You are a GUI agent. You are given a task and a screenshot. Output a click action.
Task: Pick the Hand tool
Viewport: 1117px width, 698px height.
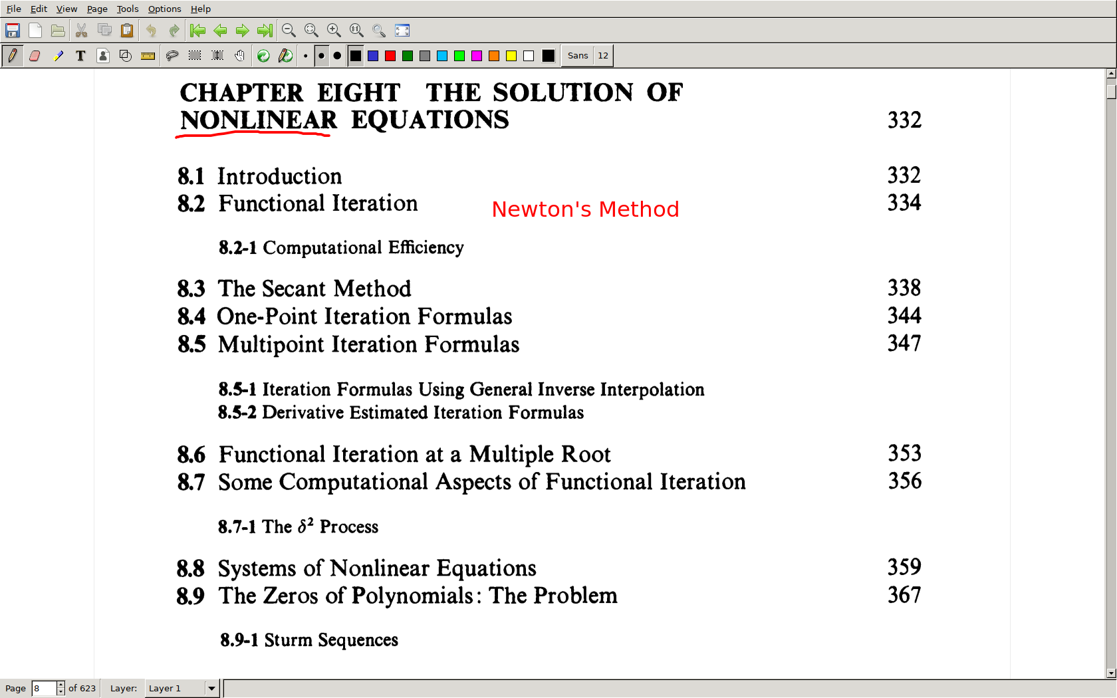coord(240,56)
